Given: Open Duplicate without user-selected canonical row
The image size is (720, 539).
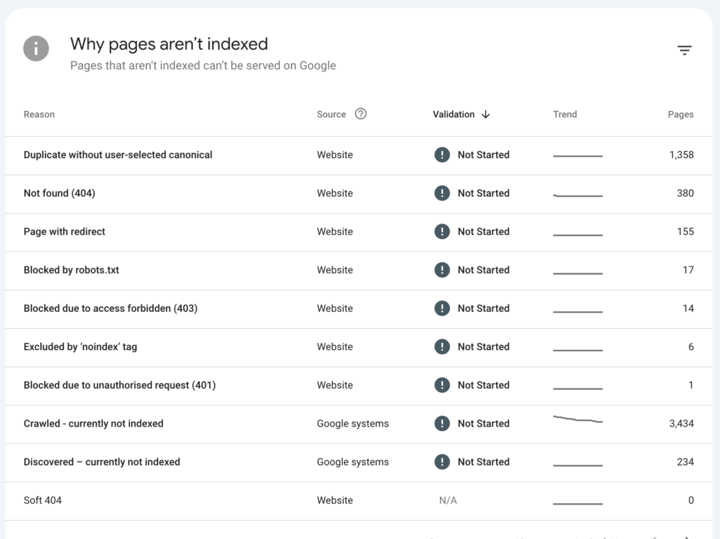Looking at the screenshot, I should [117, 155].
